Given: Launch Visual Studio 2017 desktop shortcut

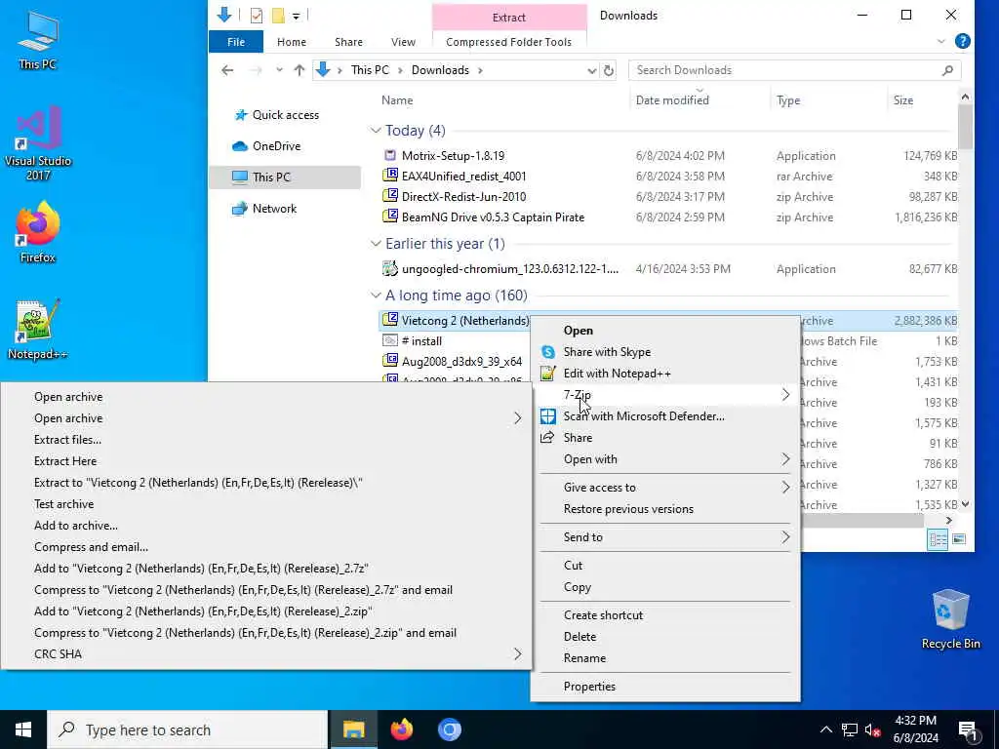Looking at the screenshot, I should (38, 143).
